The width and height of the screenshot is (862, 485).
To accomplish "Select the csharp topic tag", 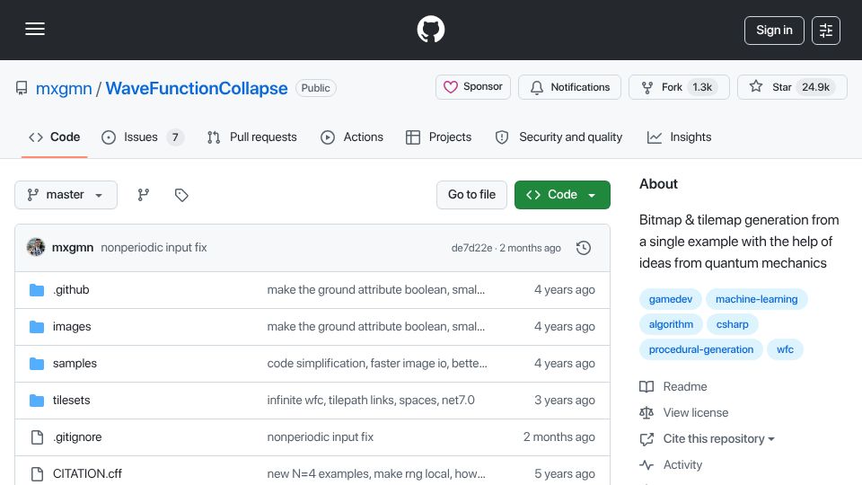I will [733, 324].
